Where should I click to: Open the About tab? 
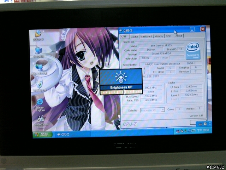(x=179, y=36)
